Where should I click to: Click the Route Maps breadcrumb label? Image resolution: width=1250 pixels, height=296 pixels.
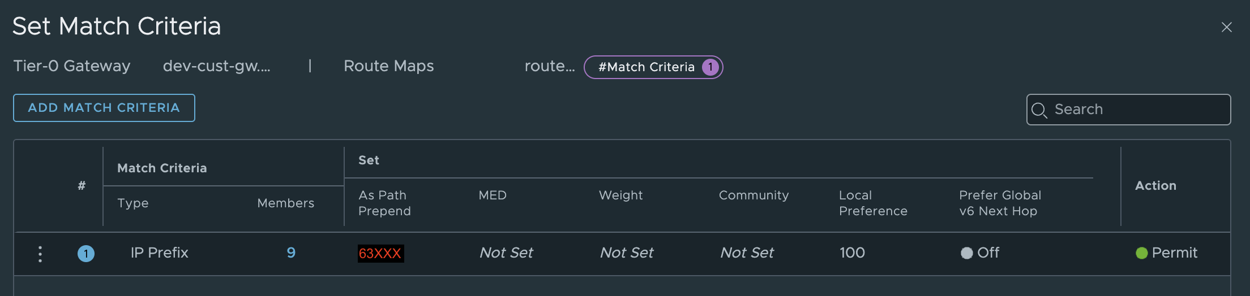click(388, 66)
